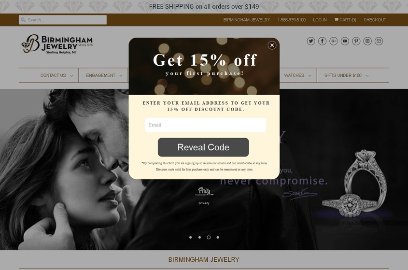Open the Gifts Under $100 menu
Screen dimensions: 408x270
[346, 75]
